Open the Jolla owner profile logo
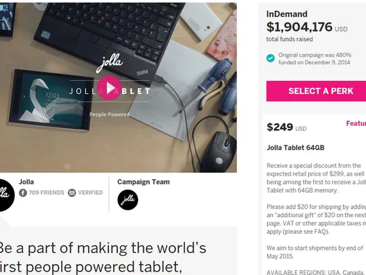 [x=4, y=195]
